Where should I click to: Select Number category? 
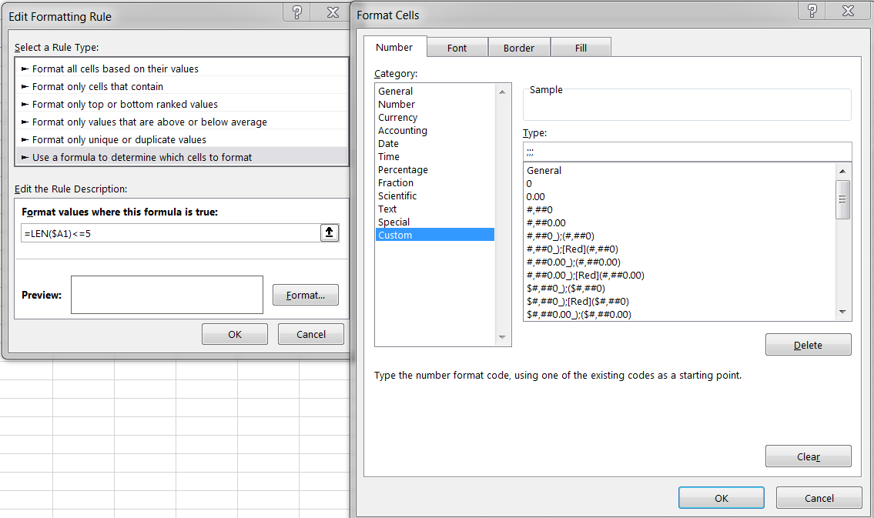[435, 104]
